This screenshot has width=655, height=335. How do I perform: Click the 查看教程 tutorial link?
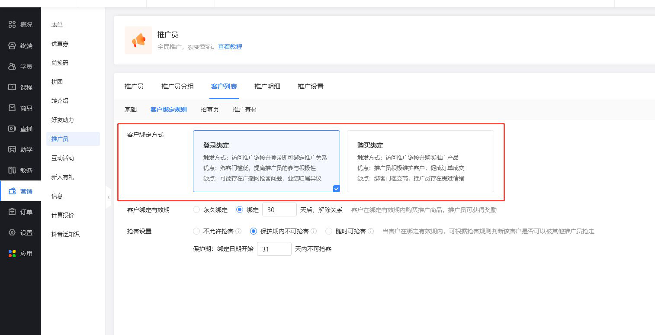pyautogui.click(x=230, y=47)
